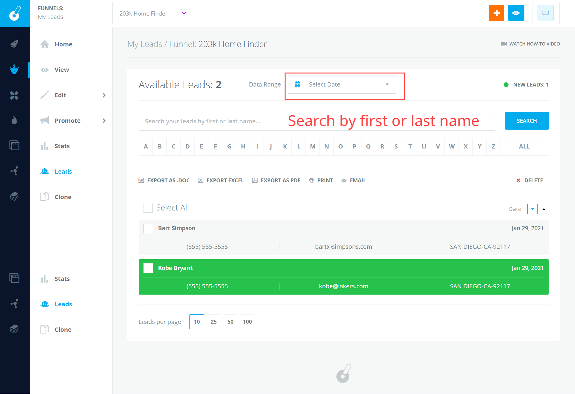Choose 100 leads per page

pyautogui.click(x=247, y=322)
